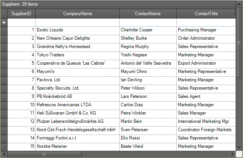Click empty CompanyName cell in new row
This screenshot has height=158, width=243.
click(78, 23)
